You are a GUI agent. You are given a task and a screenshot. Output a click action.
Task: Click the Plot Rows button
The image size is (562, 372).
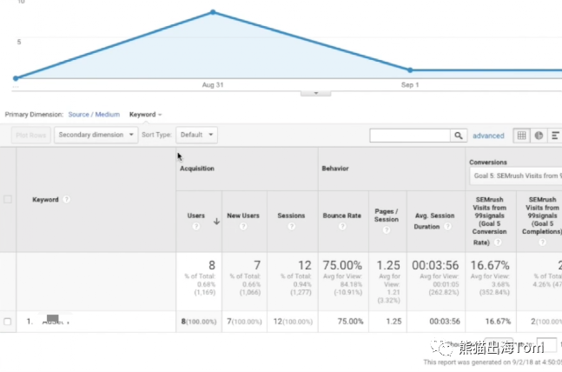pyautogui.click(x=30, y=136)
